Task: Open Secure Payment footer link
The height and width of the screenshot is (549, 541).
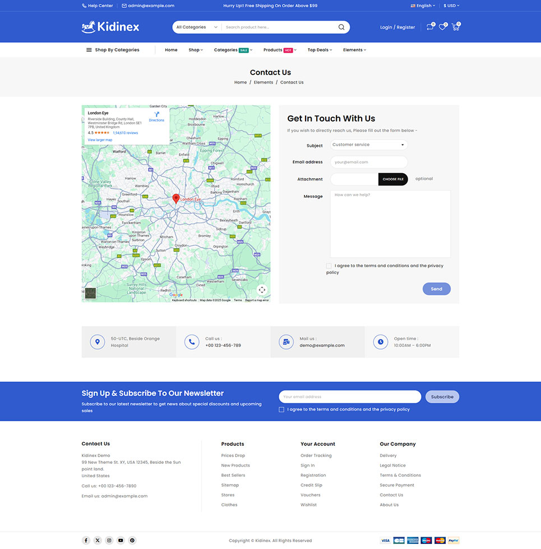Action: pos(397,485)
